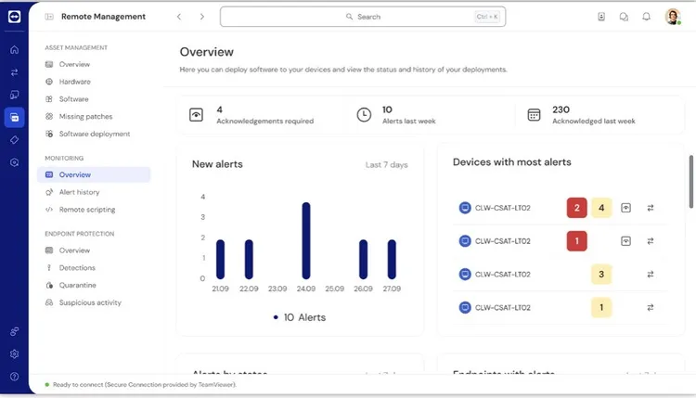
Task: Go back with the left chevron
Action: pos(179,17)
